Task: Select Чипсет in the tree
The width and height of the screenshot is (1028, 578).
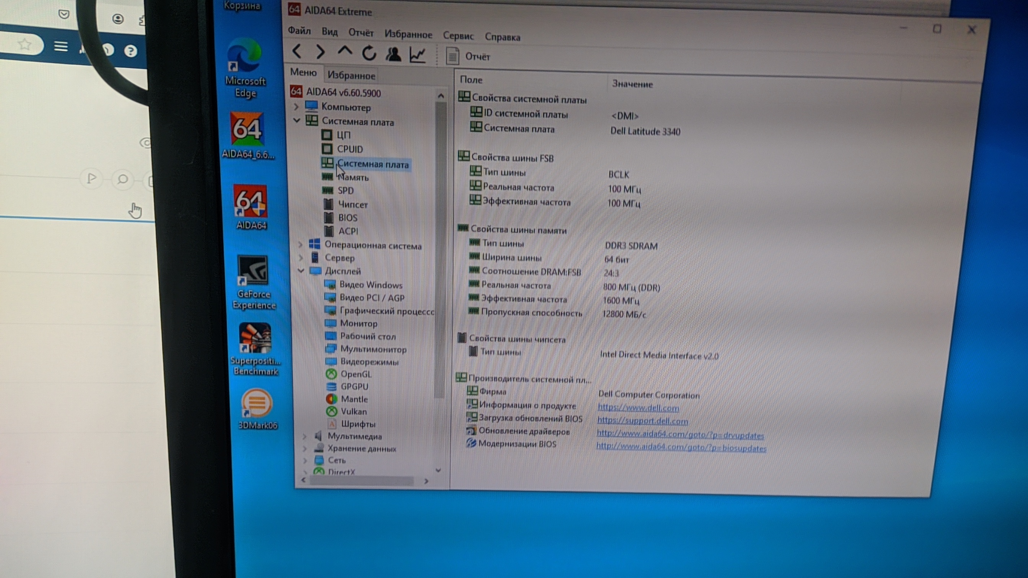Action: pos(346,204)
